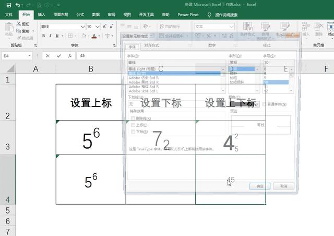The height and width of the screenshot is (236, 334).
Task: Open the font name dropdown in ribbon
Action: coord(82,27)
